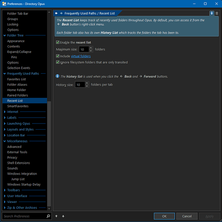The width and height of the screenshot is (222, 222).
Task: Open Contents under Folder Tree
Action: coord(13,46)
